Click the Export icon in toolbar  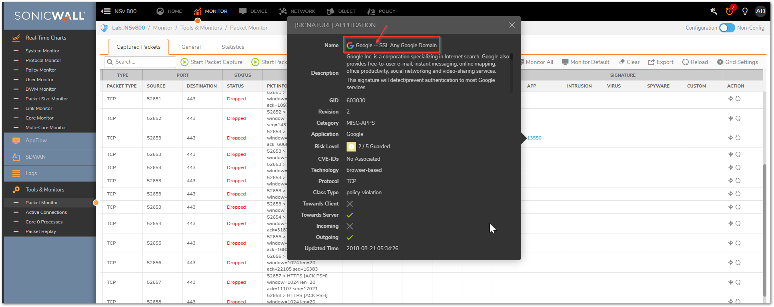point(651,62)
